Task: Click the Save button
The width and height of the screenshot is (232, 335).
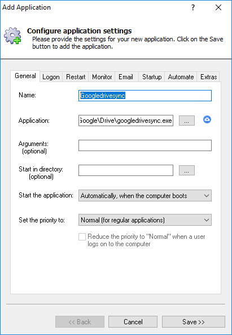Action: coord(194,322)
